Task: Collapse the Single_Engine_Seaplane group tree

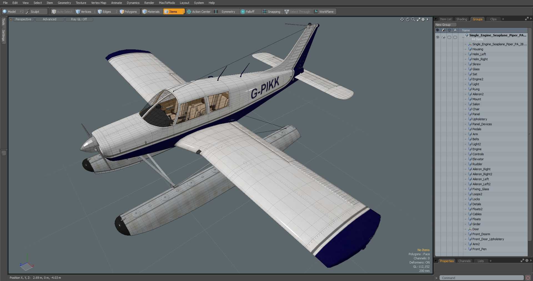Action: 463,37
